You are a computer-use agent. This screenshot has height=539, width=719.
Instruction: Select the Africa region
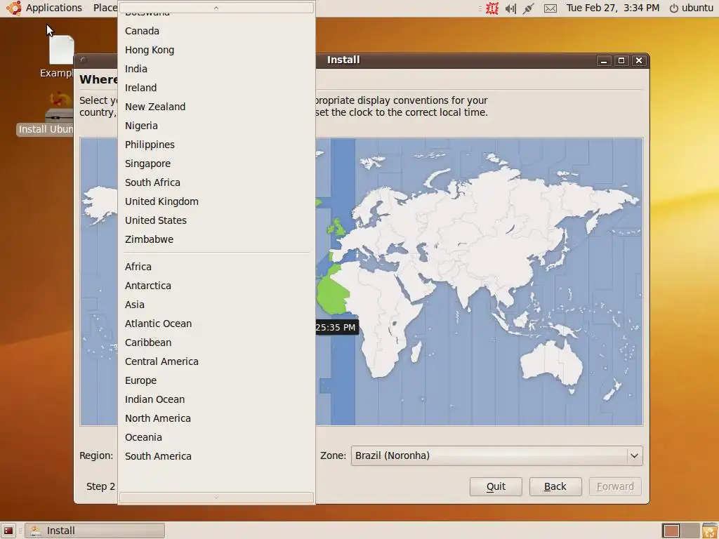pyautogui.click(x=216, y=267)
